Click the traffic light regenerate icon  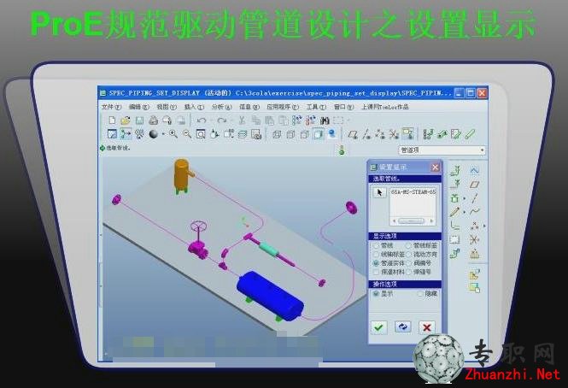coord(342,150)
